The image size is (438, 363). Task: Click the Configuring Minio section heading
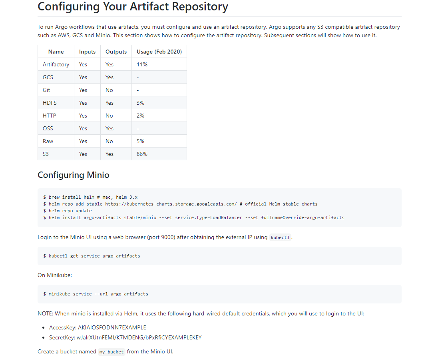[74, 175]
